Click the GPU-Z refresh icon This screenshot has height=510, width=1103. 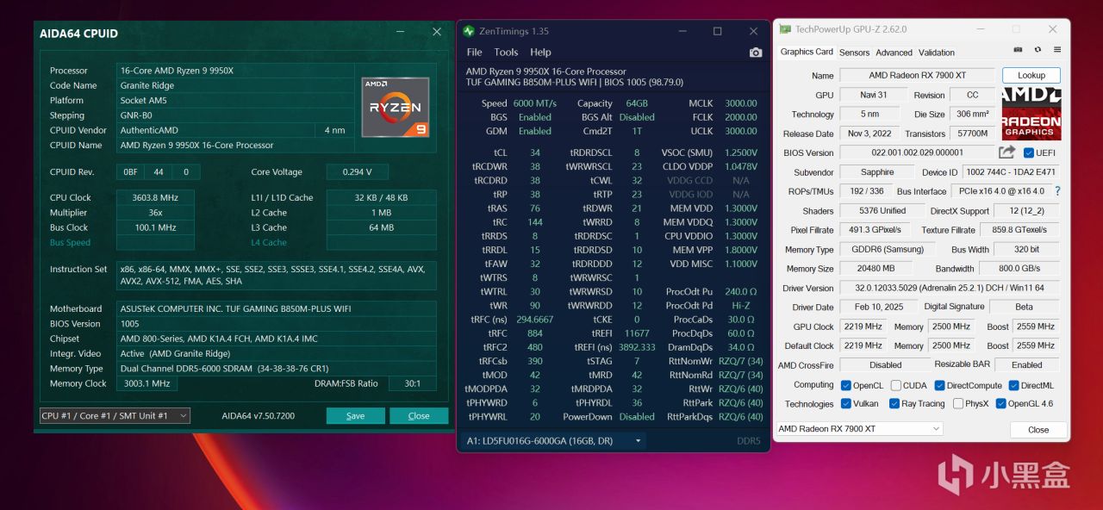coord(1038,51)
